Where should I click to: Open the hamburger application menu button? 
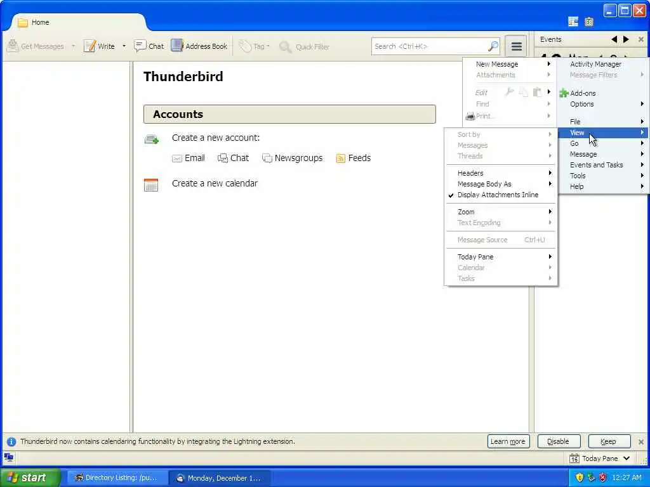[x=516, y=46]
